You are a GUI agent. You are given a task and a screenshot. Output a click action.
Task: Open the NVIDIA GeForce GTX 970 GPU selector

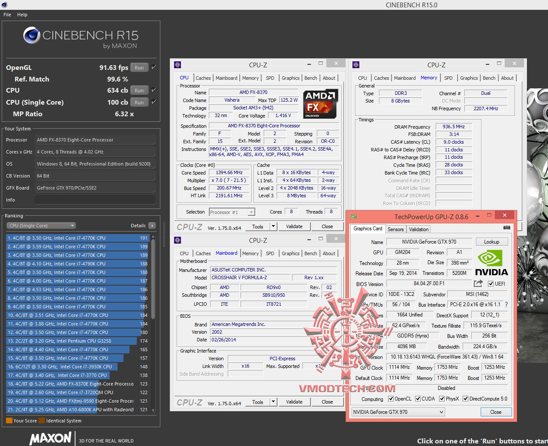click(398, 412)
